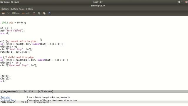Screen dimensions: 188x106
Task: Click on the fork() call in code
Action: click(x=21, y=23)
